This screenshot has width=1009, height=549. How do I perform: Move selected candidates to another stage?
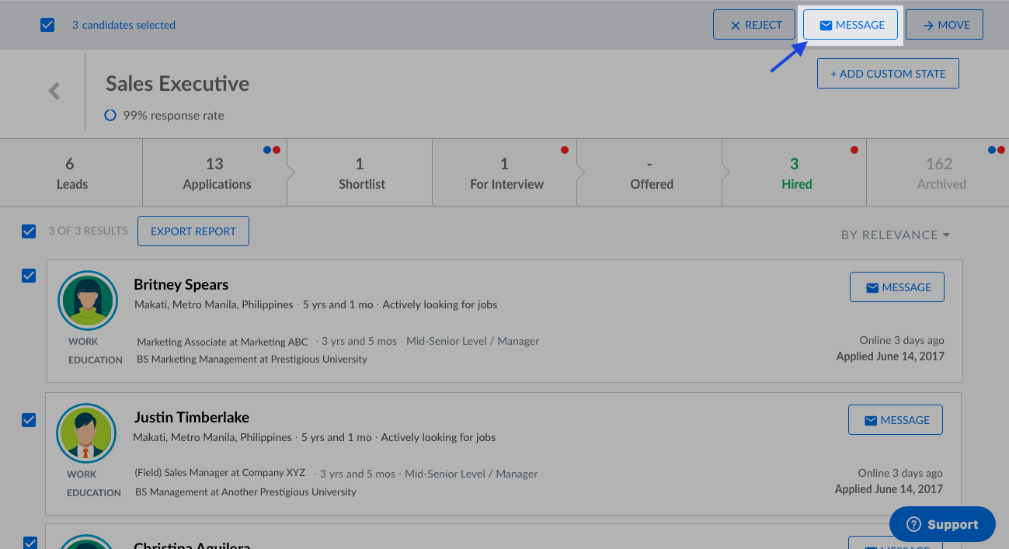[x=944, y=25]
